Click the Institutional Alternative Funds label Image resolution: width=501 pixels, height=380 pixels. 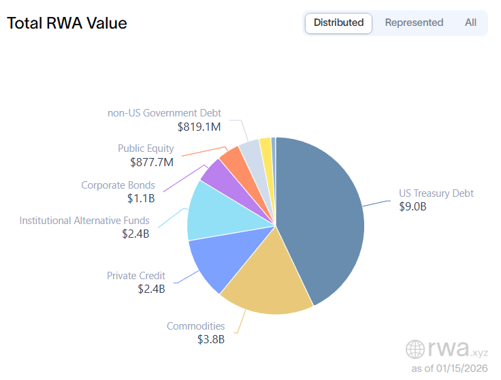(84, 221)
